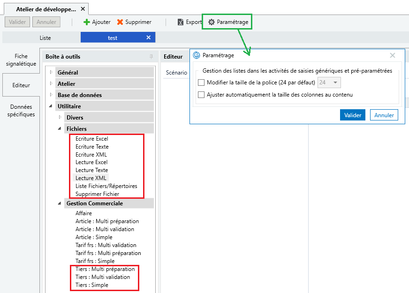The width and height of the screenshot is (409, 293).
Task: Select Tiers : Multi validation
Action: click(103, 277)
